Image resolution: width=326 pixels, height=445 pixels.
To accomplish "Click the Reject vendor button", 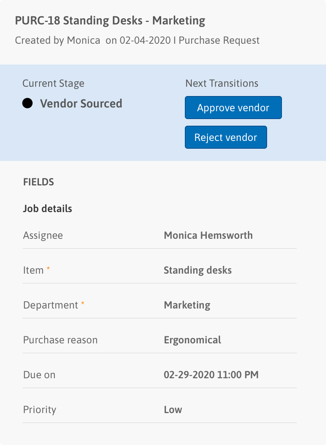I will [226, 137].
